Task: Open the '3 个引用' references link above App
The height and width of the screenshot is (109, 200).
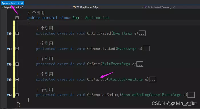Action: coord(36,13)
